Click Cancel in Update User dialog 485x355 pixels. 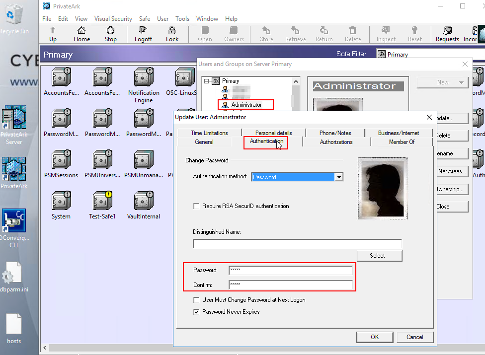pyautogui.click(x=414, y=337)
